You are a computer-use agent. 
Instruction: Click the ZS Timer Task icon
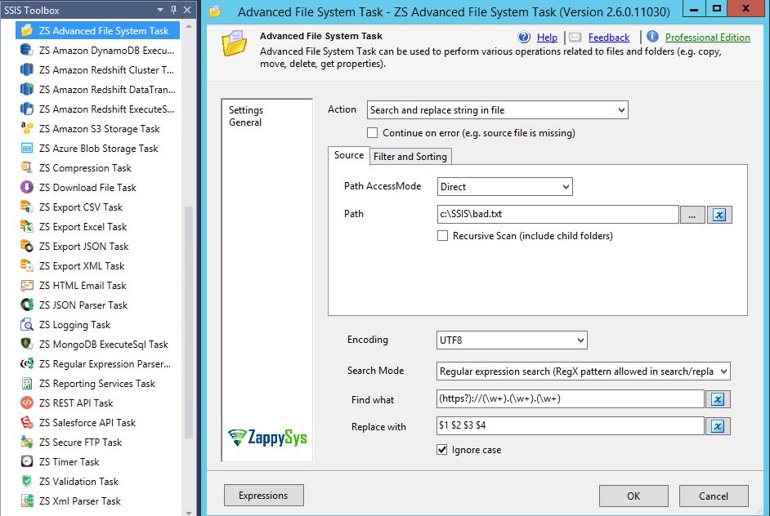(x=27, y=462)
